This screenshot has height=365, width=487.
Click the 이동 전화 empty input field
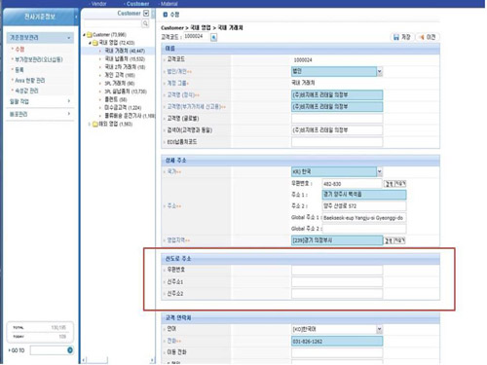click(x=337, y=352)
